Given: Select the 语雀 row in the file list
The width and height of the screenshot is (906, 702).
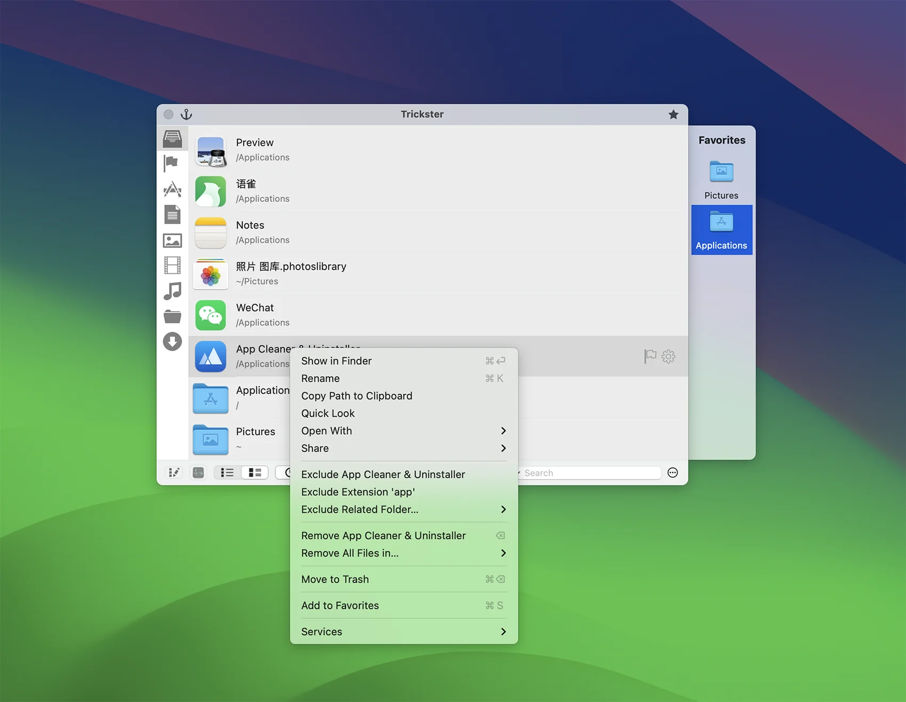Looking at the screenshot, I should point(438,191).
